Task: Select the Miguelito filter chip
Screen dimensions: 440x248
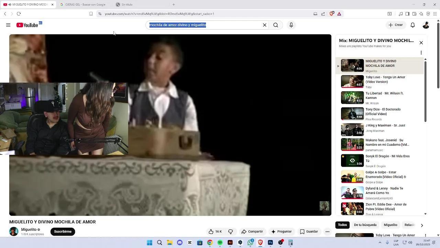Action: tap(390, 225)
